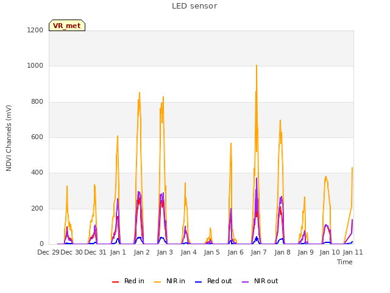Click the Dec 30 x-axis label
Viewport: 390px width, 293px height.
click(x=72, y=252)
